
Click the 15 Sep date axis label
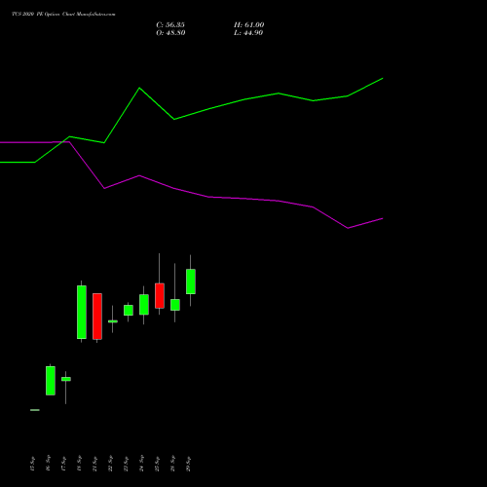pyautogui.click(x=32, y=464)
